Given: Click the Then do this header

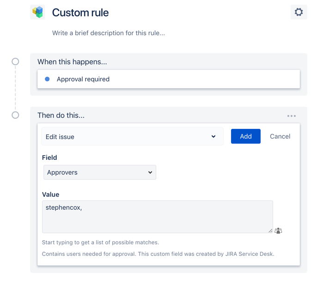Looking at the screenshot, I should tap(61, 115).
